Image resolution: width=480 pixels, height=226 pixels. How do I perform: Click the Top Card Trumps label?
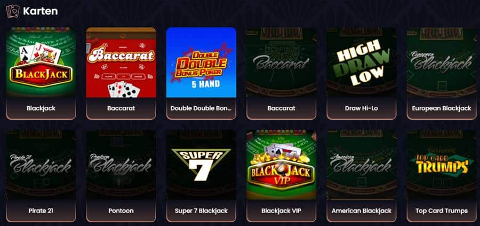442,211
